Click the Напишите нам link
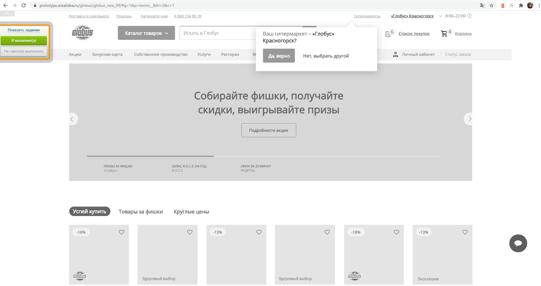The width and height of the screenshot is (541, 286). pyautogui.click(x=154, y=16)
